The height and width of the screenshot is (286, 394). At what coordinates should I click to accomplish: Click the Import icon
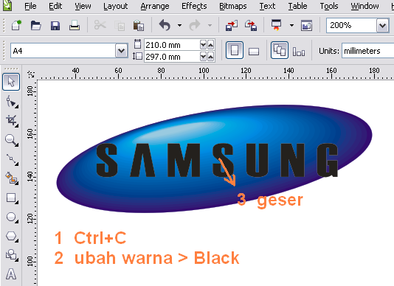click(x=232, y=25)
